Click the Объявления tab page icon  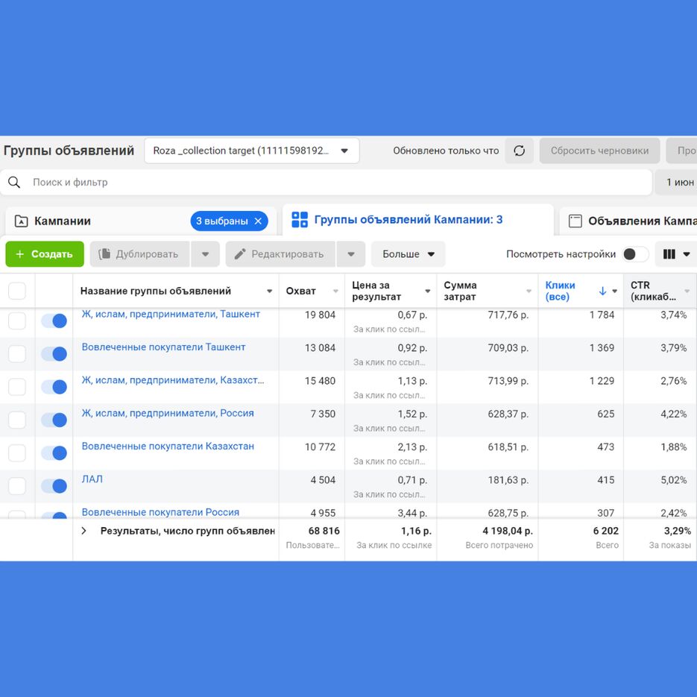click(575, 221)
